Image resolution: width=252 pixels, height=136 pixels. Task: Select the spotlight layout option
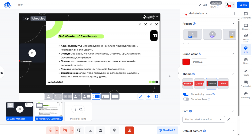(x=77, y=96)
